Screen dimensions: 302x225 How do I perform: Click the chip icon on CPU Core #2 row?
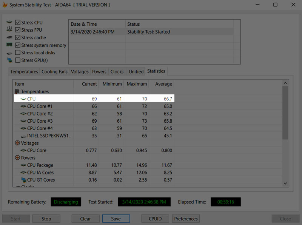[23, 114]
